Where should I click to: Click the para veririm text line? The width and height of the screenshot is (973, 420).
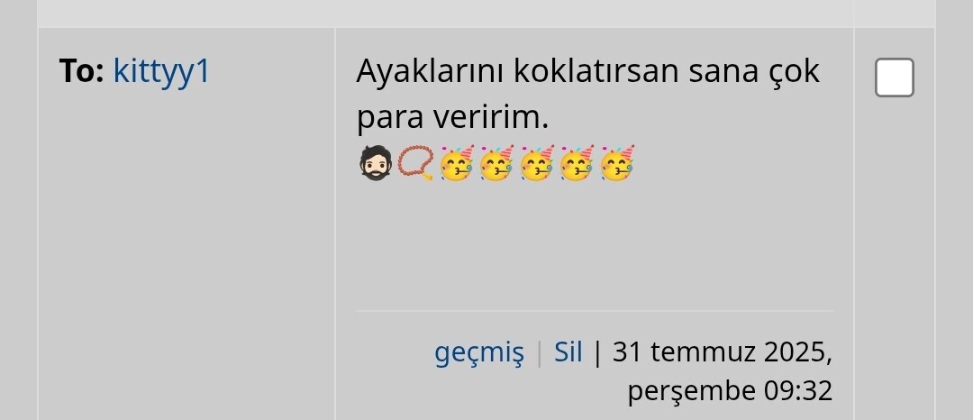pyautogui.click(x=452, y=116)
